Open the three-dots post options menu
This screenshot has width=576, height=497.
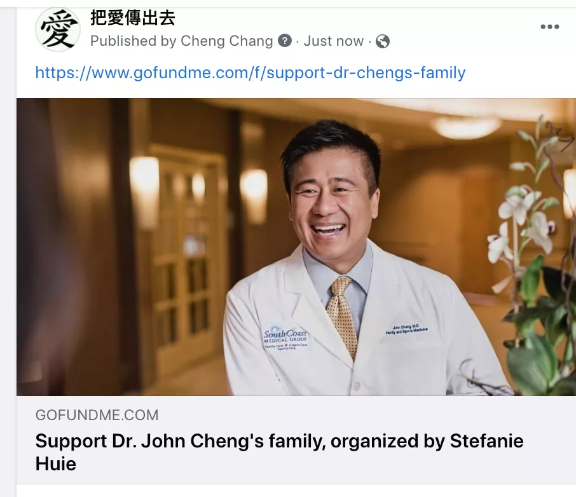tap(549, 27)
